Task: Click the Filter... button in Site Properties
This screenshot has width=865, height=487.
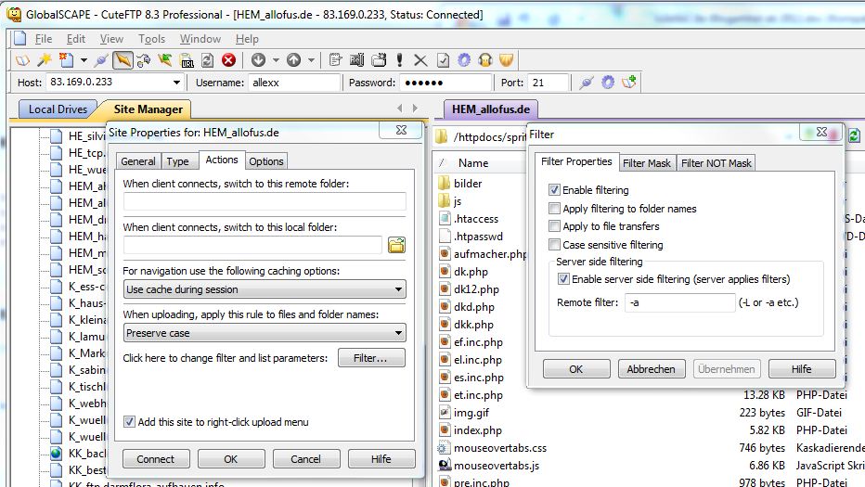Action: coord(371,358)
